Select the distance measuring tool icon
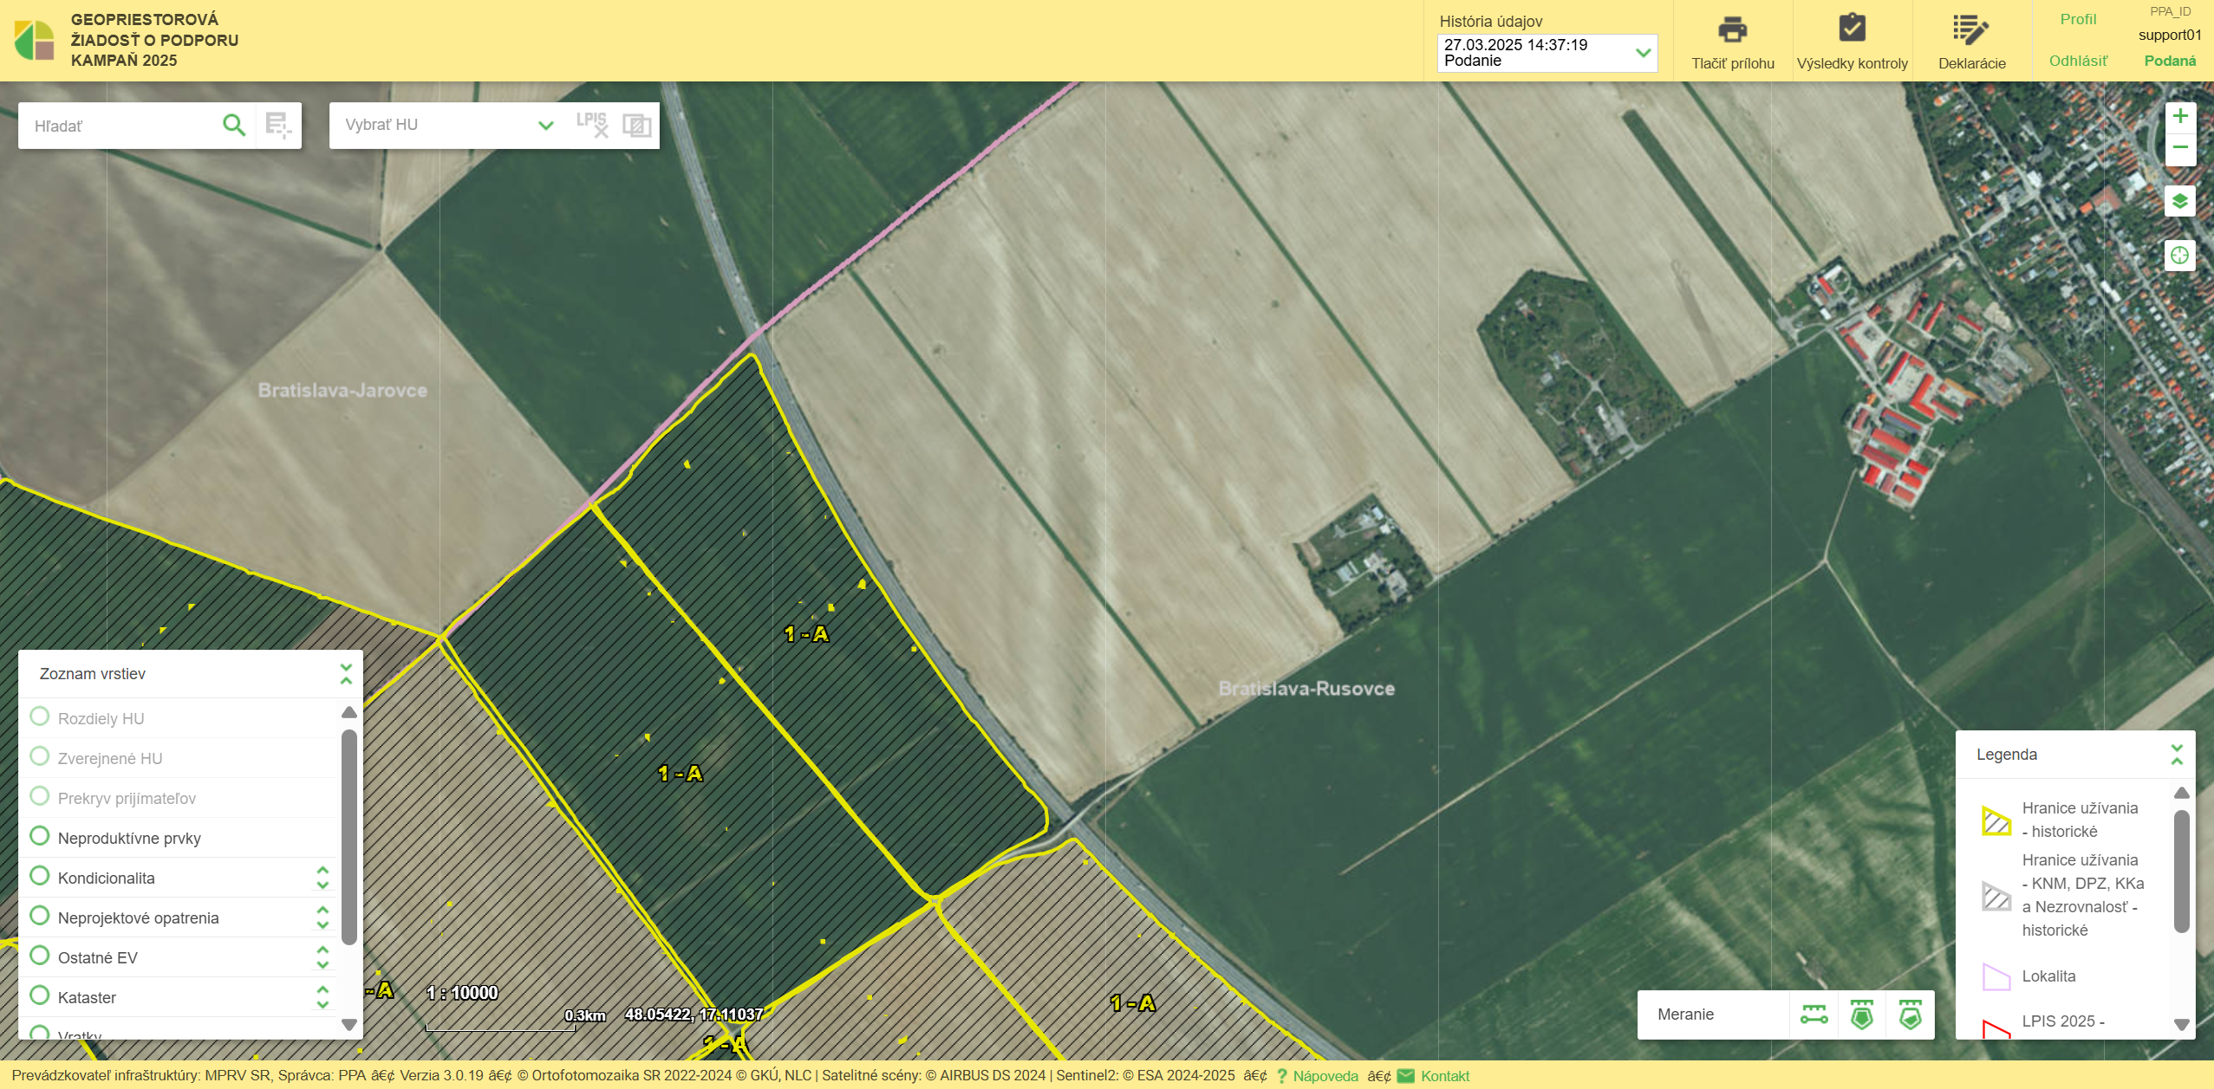Screen dimensions: 2214x1089 click(1814, 1014)
